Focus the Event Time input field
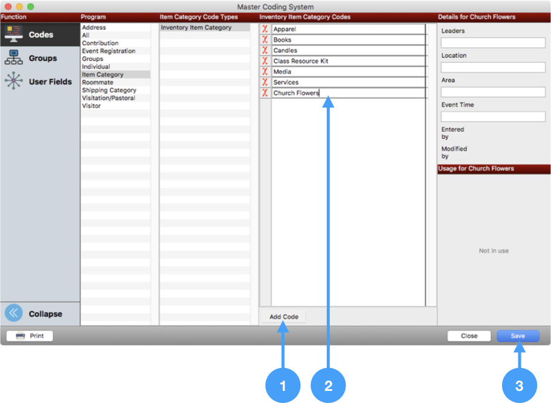Image resolution: width=551 pixels, height=403 pixels. pos(493,117)
